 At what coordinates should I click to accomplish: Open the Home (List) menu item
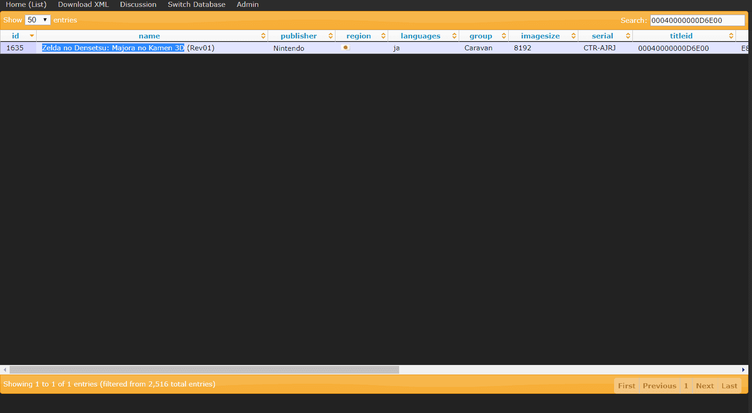click(26, 5)
